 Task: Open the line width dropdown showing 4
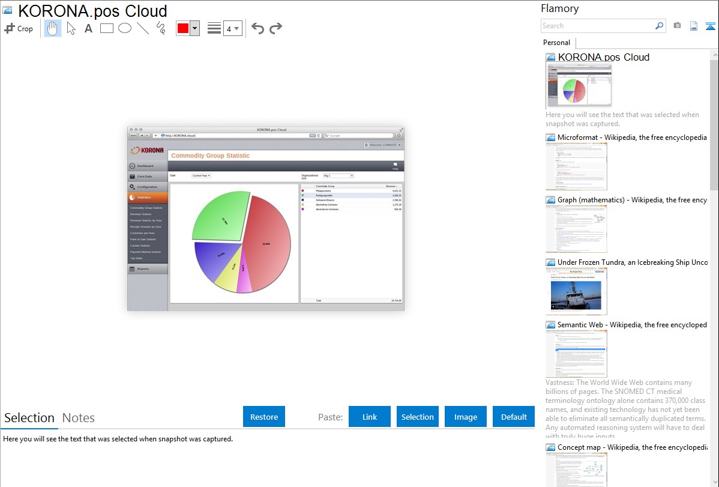point(233,28)
